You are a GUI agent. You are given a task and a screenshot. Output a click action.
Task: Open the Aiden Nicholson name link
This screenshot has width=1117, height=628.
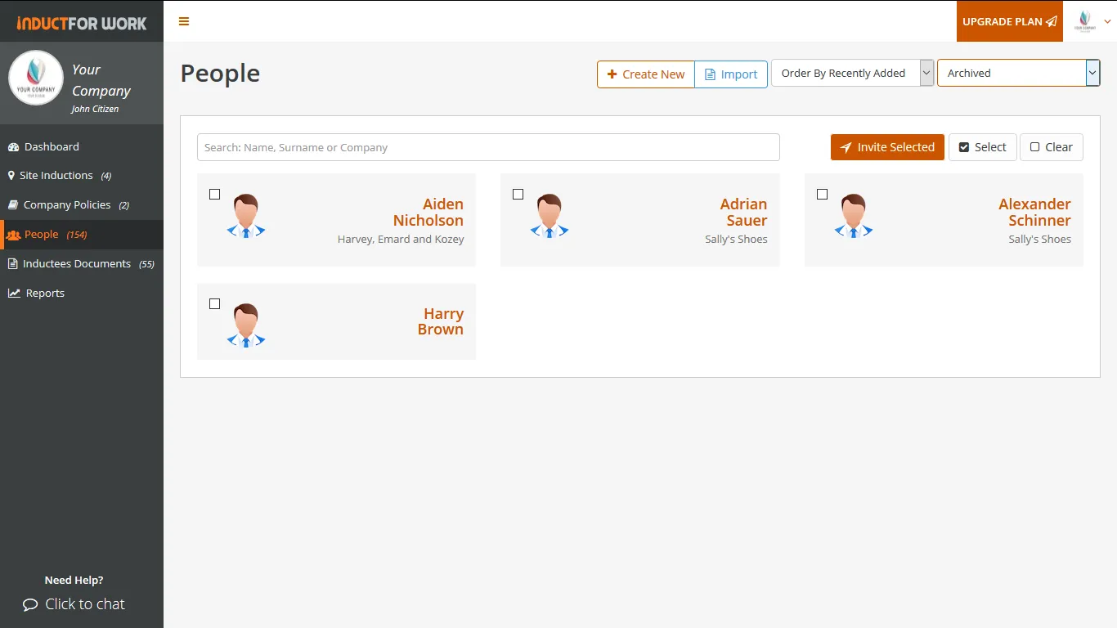pyautogui.click(x=428, y=213)
